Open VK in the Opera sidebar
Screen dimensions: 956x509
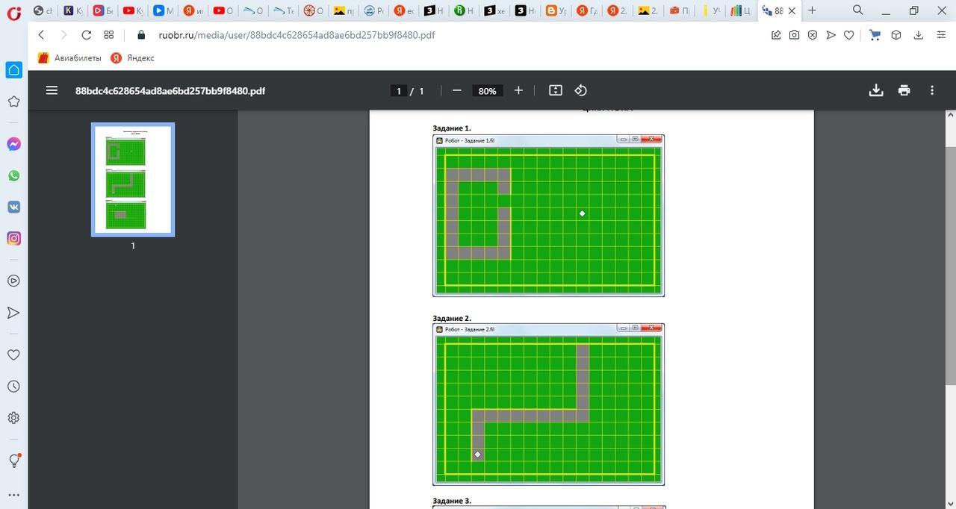(13, 207)
